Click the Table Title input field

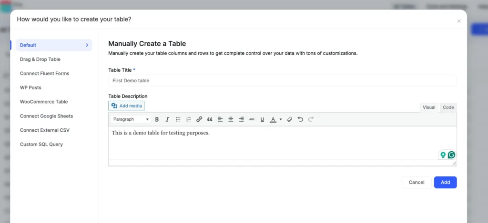[282, 80]
